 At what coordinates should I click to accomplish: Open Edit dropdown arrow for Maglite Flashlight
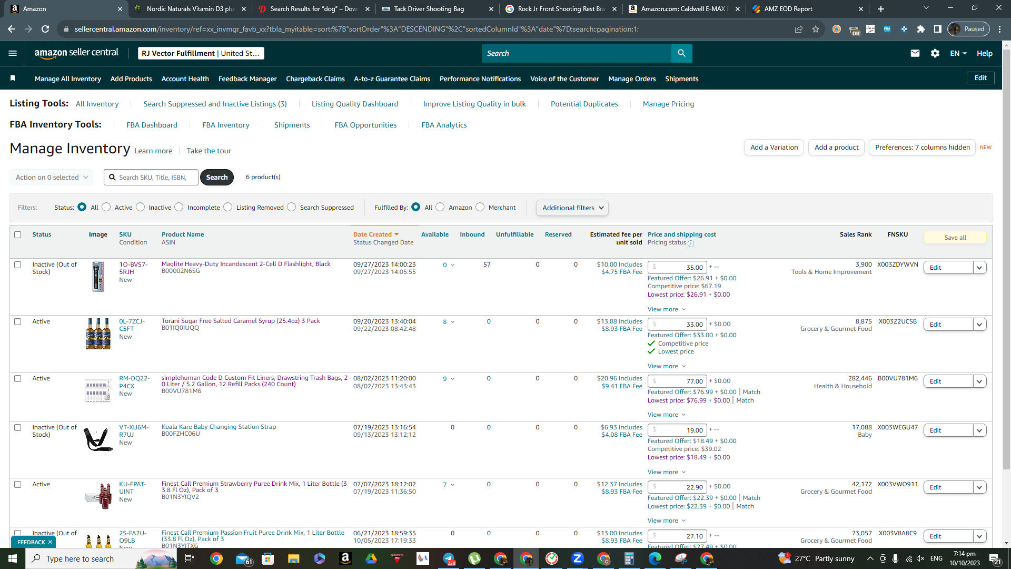click(x=979, y=268)
